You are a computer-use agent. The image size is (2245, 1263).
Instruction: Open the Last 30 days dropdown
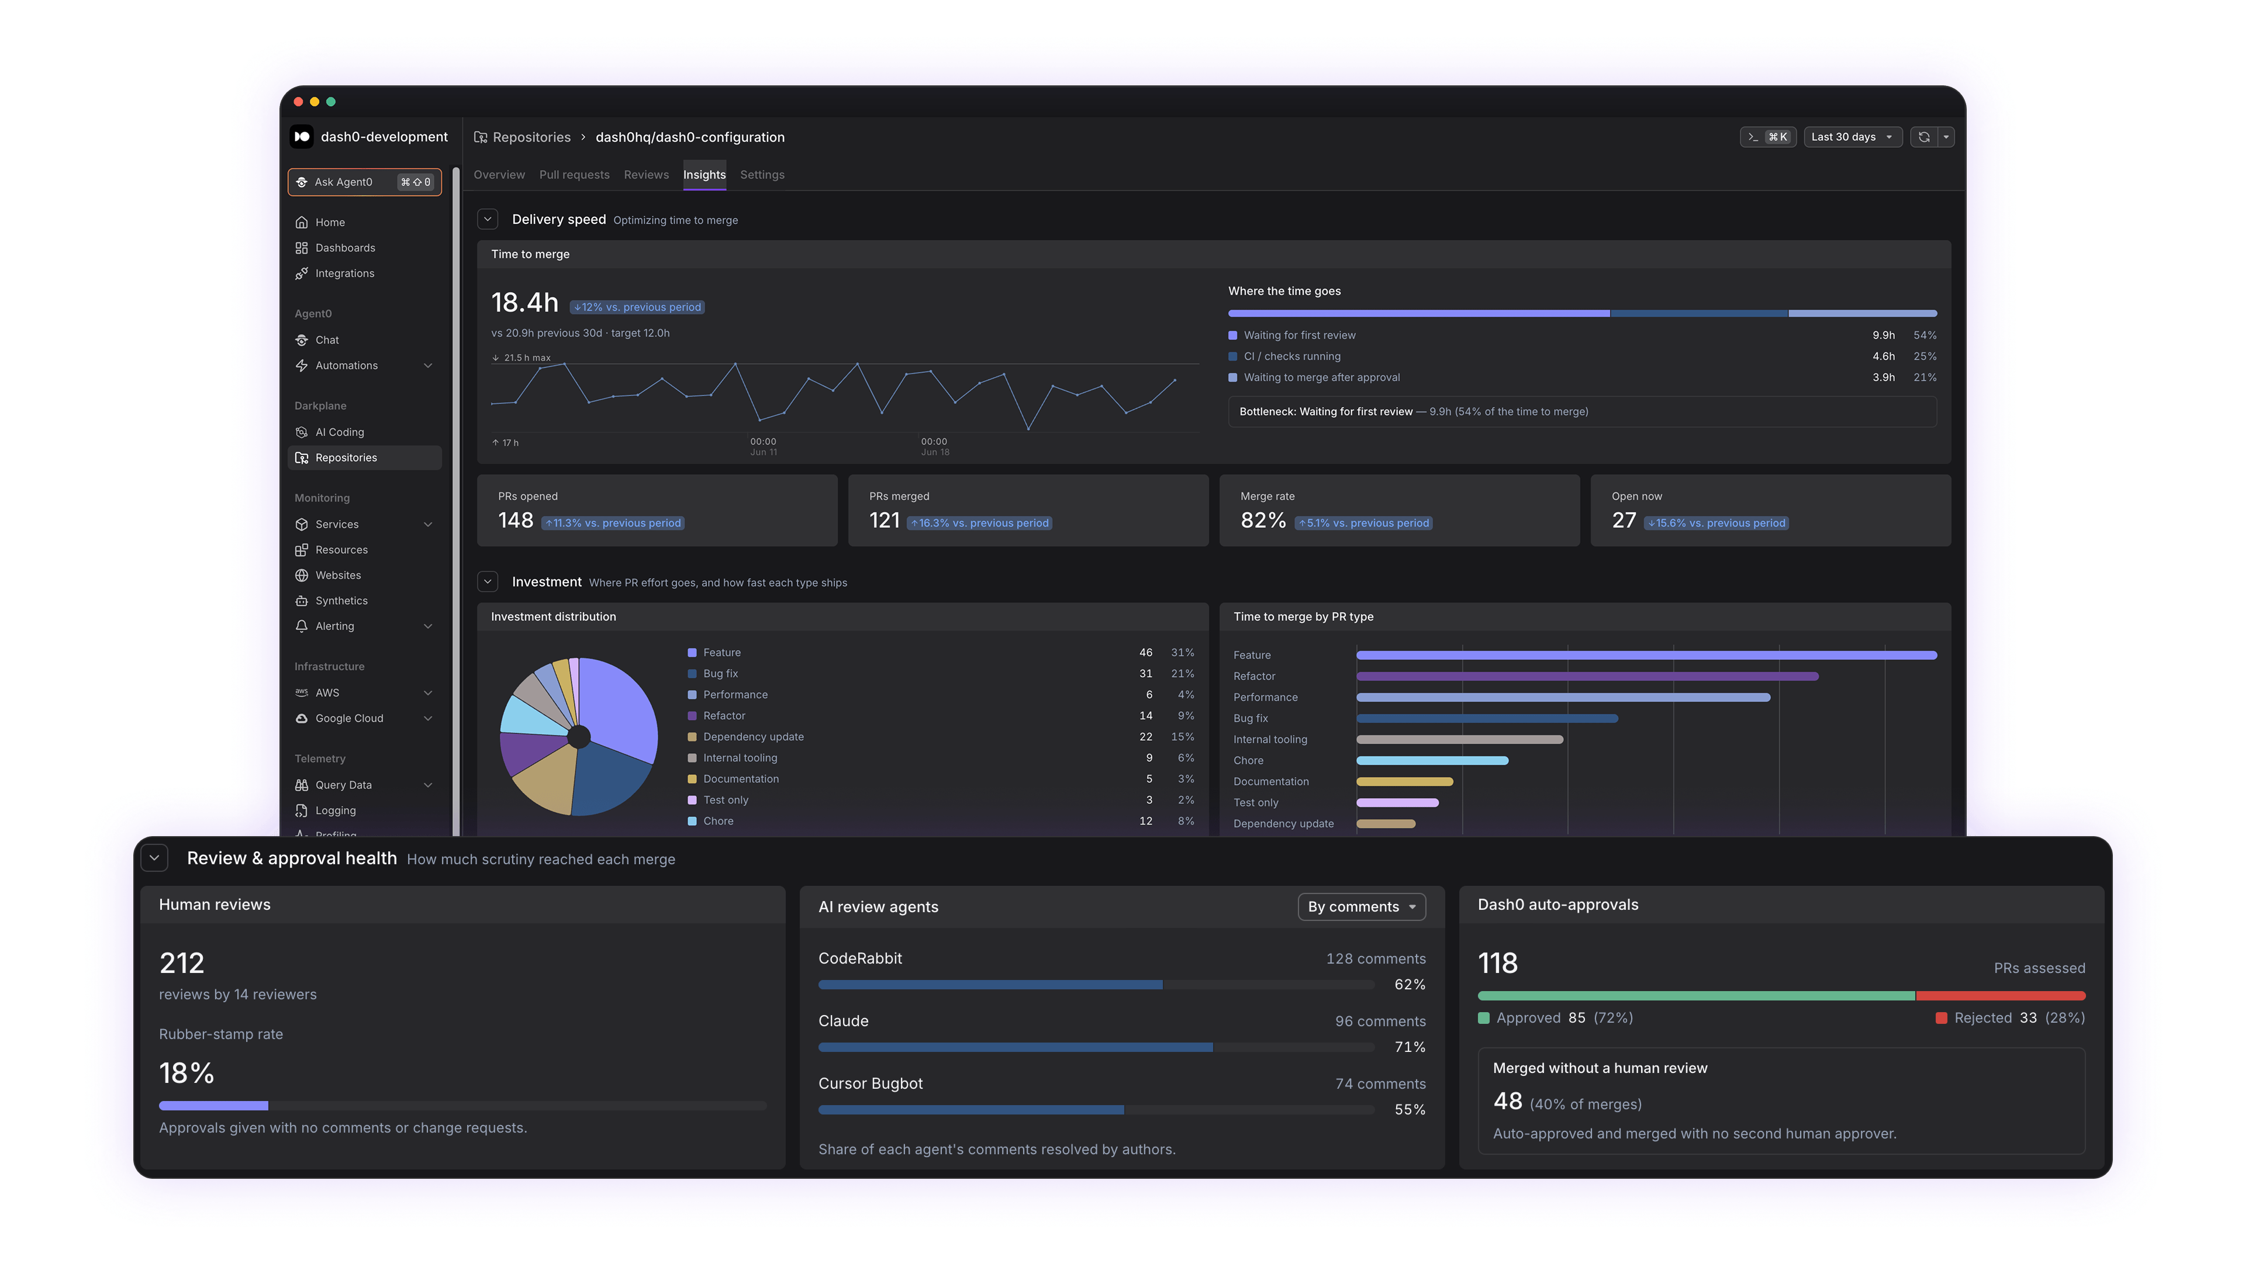tap(1852, 137)
